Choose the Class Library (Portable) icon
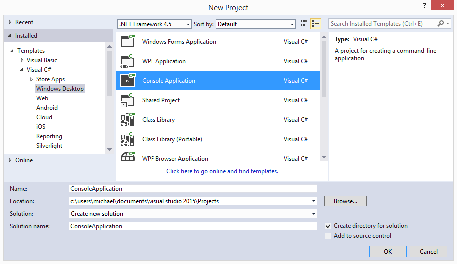Image resolution: width=457 pixels, height=264 pixels. click(128, 139)
